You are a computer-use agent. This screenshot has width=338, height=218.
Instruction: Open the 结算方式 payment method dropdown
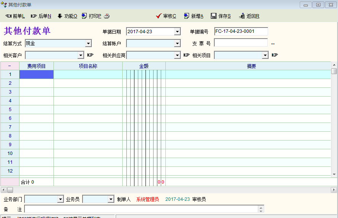pyautogui.click(x=88, y=44)
